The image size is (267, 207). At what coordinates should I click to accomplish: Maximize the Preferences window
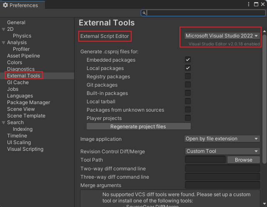[256, 4]
